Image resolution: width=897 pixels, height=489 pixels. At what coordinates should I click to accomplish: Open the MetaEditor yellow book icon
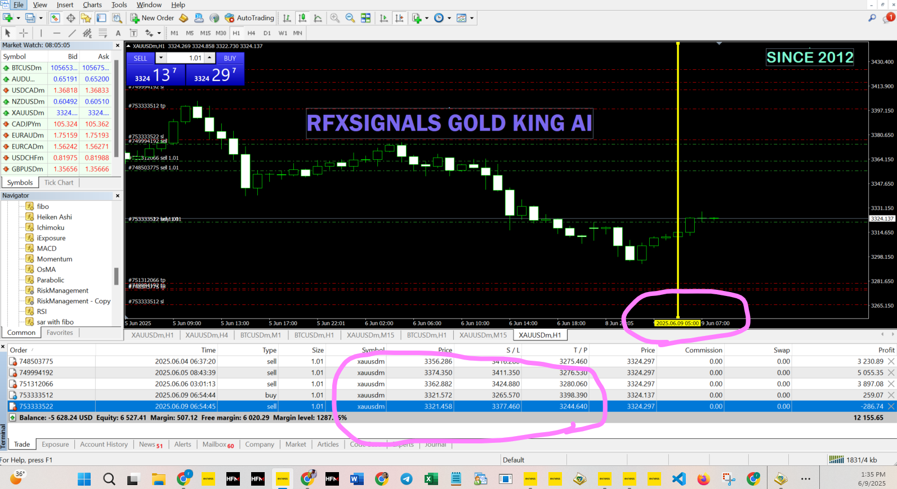(x=184, y=18)
